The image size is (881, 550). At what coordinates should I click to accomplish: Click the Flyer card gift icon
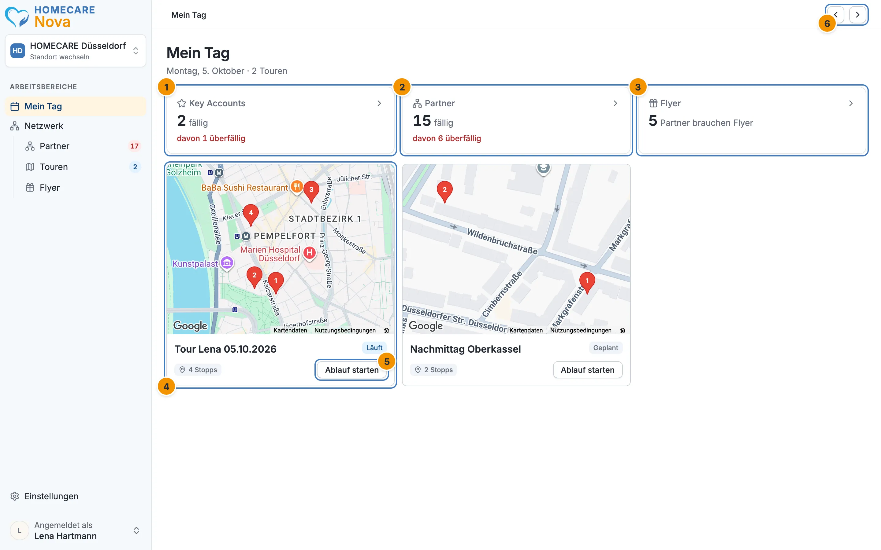point(653,103)
